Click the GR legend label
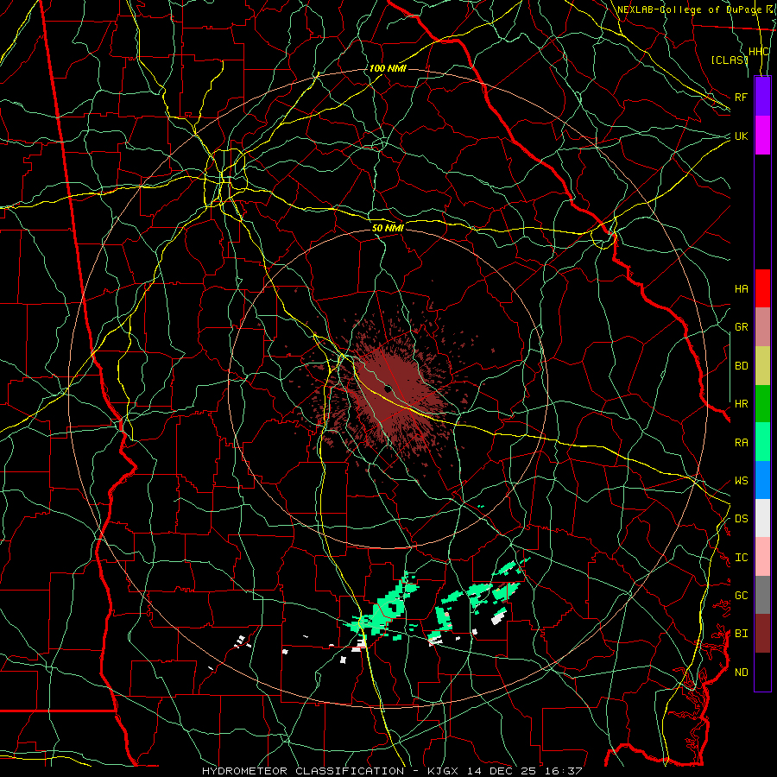Viewport: 777px width, 777px height. point(741,327)
